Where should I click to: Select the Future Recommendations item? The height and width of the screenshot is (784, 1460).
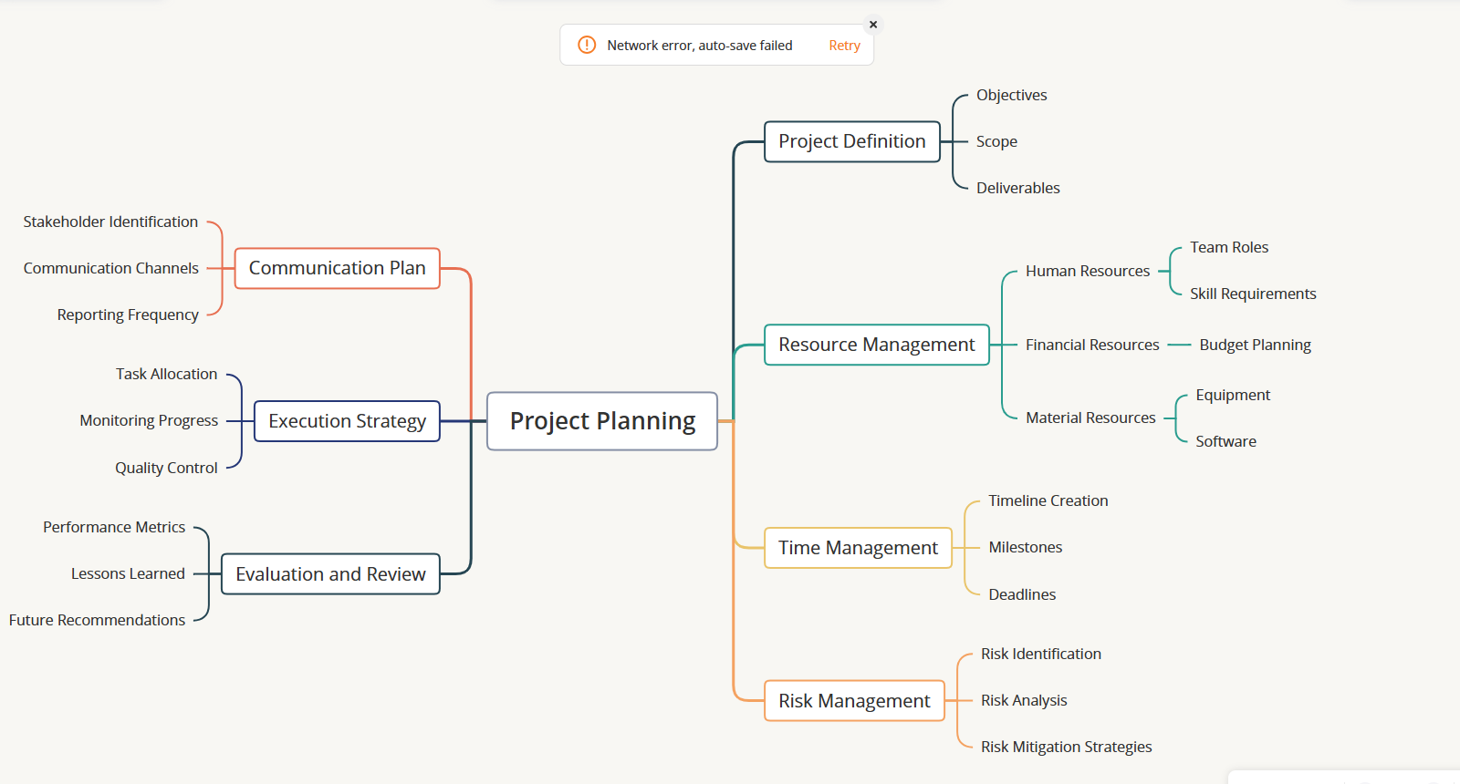pos(97,620)
